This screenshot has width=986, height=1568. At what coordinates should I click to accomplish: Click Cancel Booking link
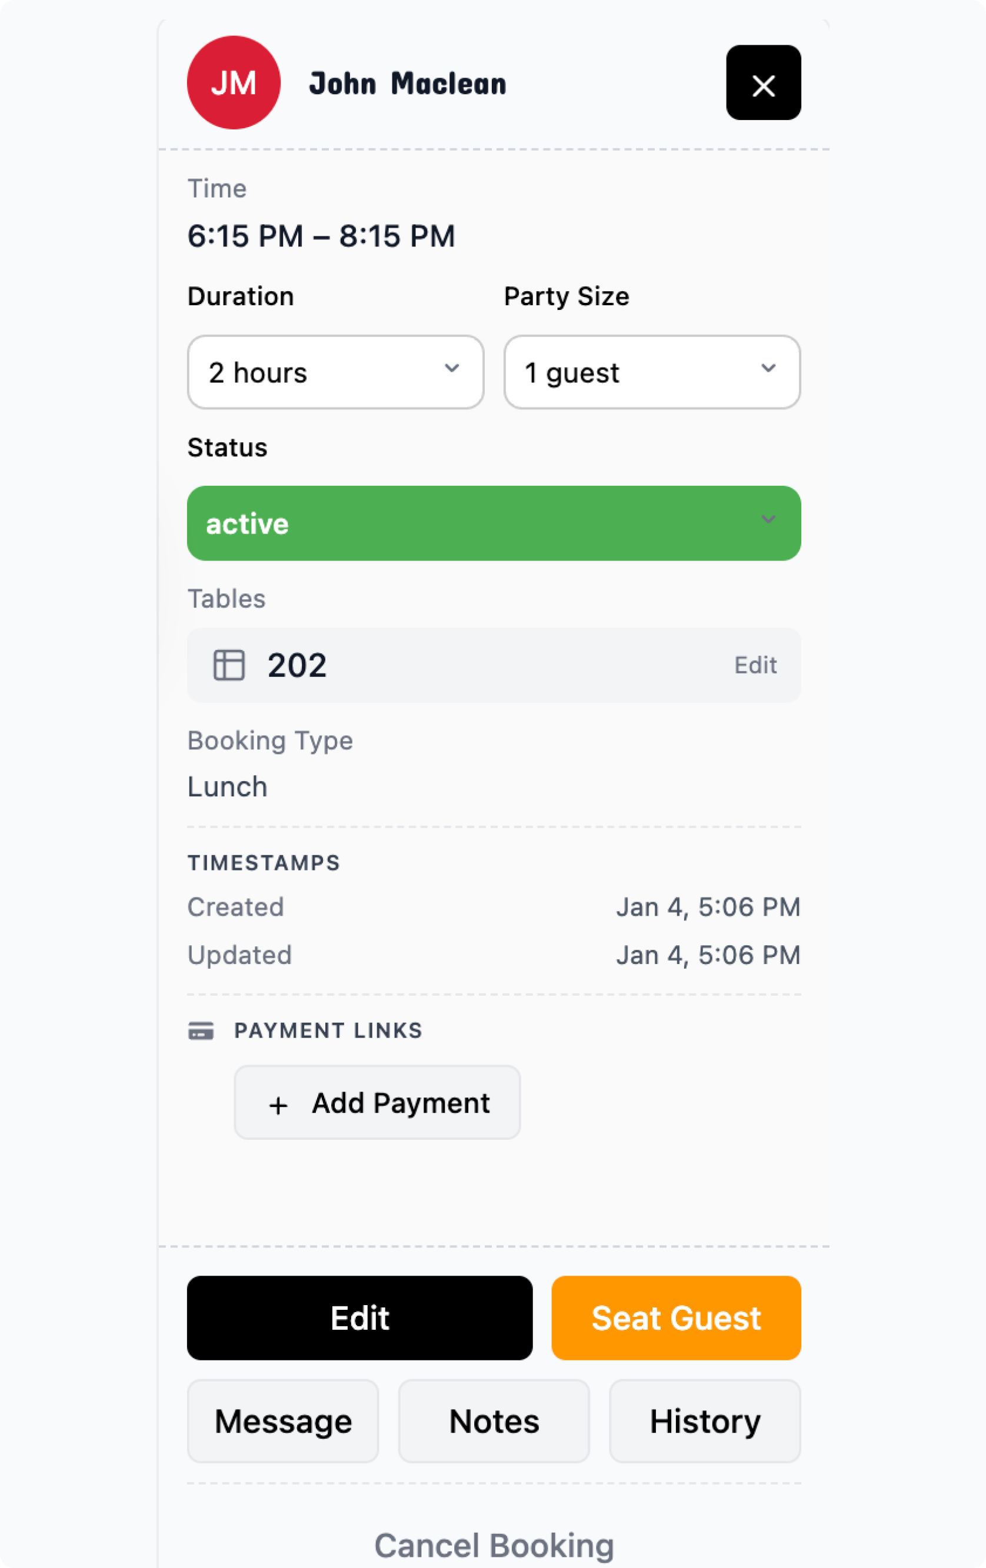tap(494, 1545)
